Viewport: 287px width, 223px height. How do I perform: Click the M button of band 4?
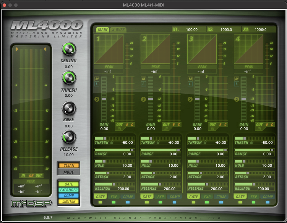(x=237, y=79)
